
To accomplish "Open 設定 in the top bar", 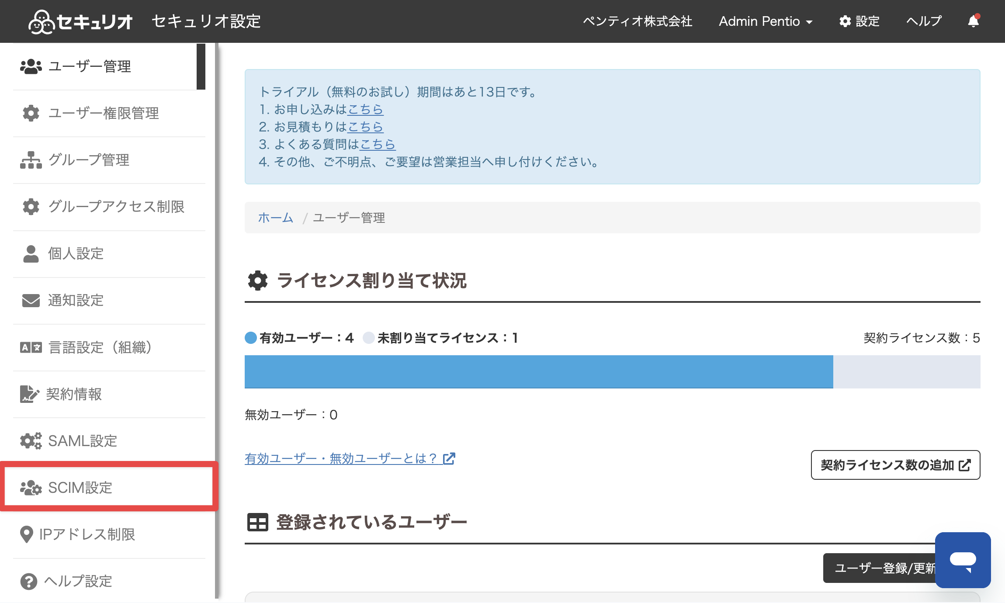I will point(859,21).
